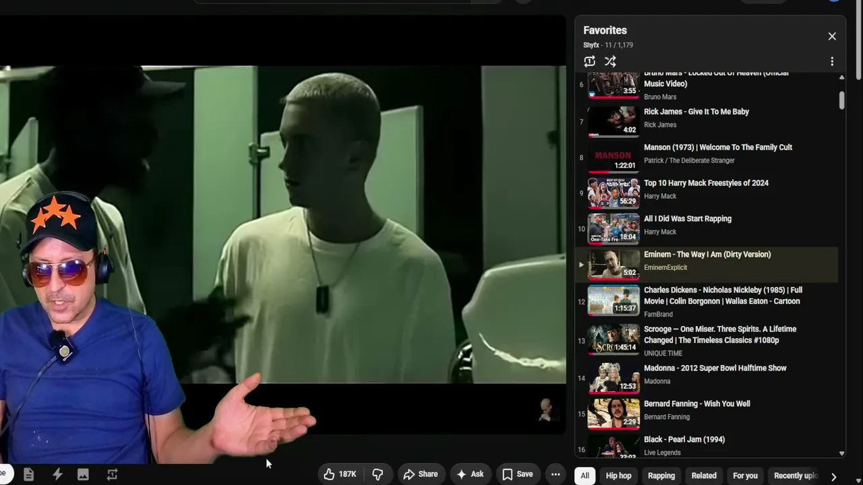Select "Eminem - The Way I Am (Dirty Version)"
The image size is (863, 485).
point(707,255)
